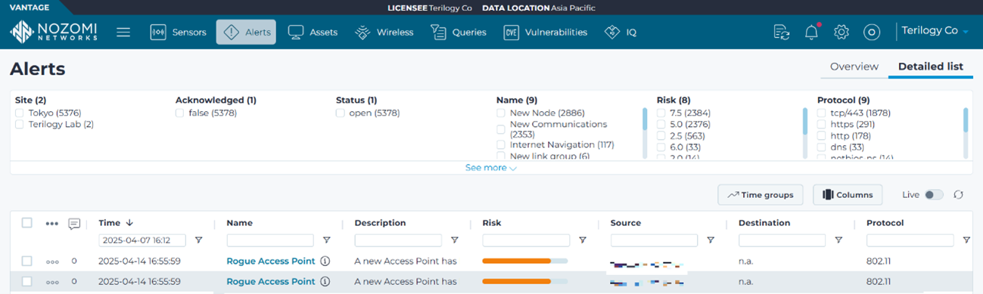Open the first Rogue Access Point alert link

pos(271,261)
